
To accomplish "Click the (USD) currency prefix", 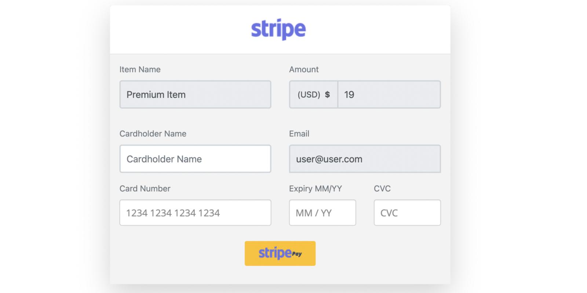I will 309,94.
